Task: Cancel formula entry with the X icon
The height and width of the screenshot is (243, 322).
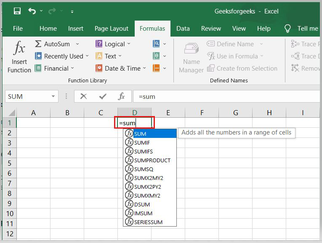Action: pyautogui.click(x=83, y=96)
